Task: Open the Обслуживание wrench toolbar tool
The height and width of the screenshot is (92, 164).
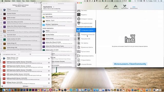Action: pos(125,7)
